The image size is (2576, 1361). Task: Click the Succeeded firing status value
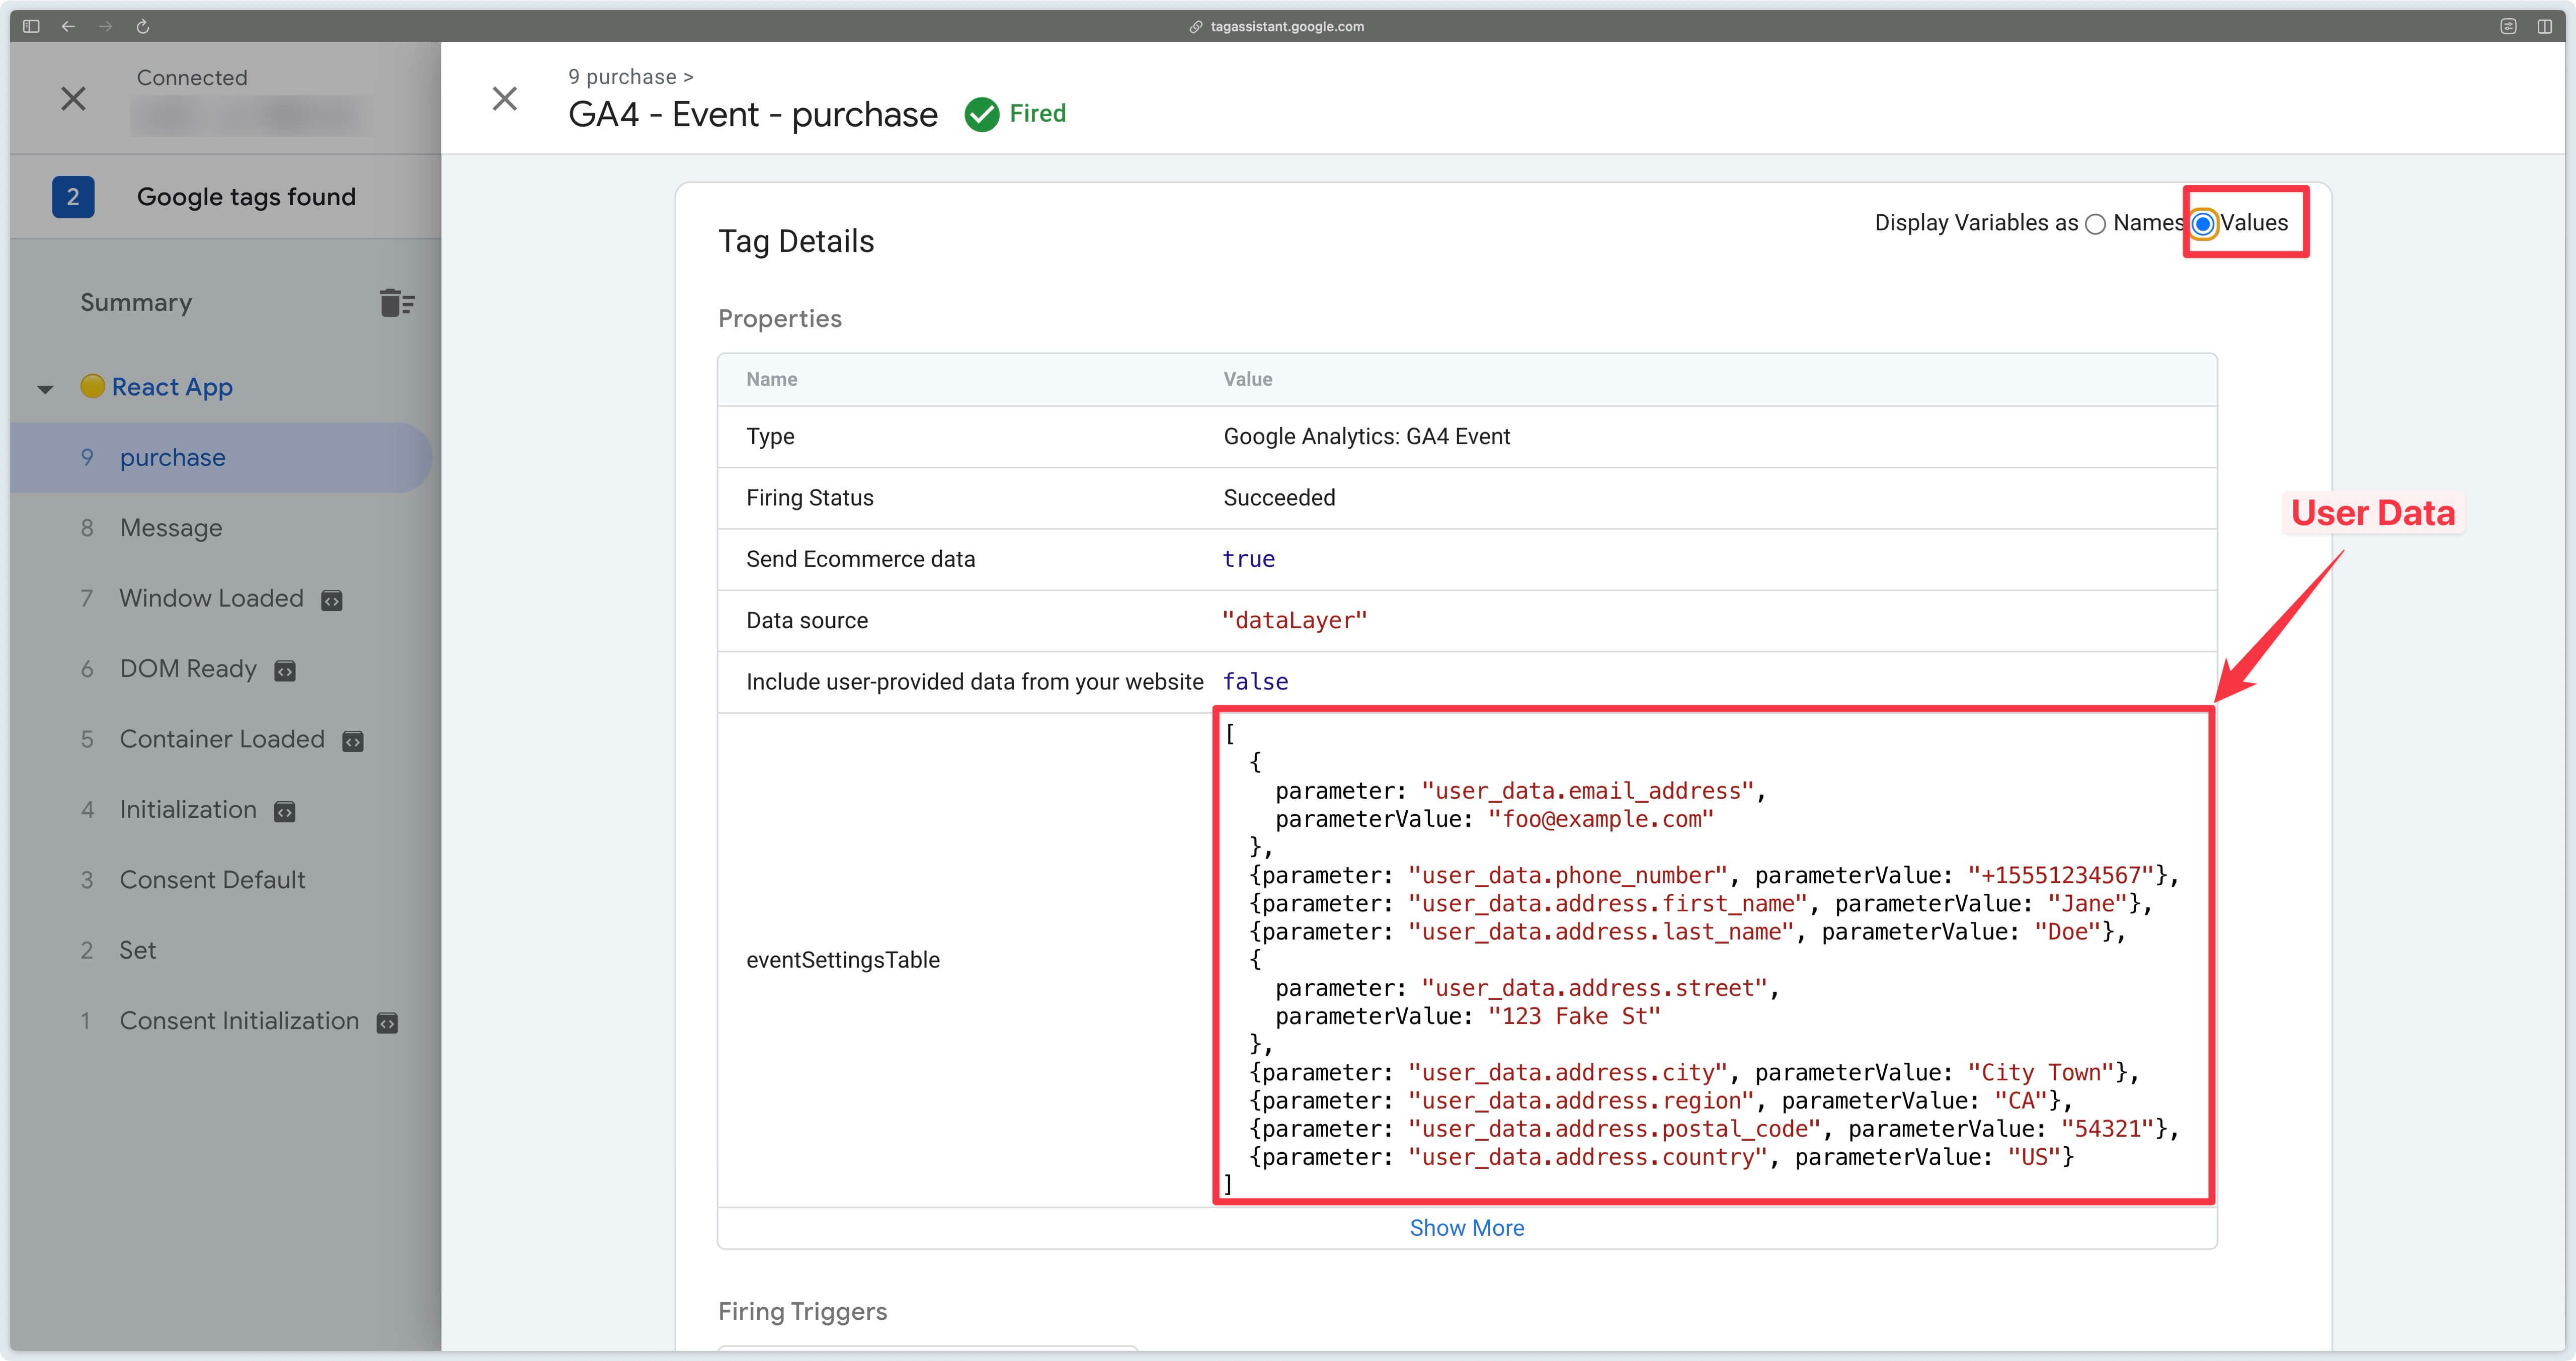(1279, 498)
